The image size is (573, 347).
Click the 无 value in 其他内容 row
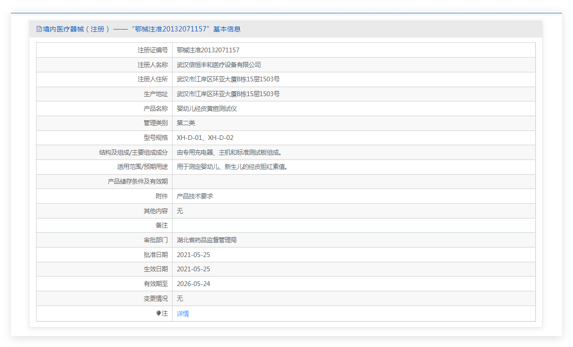[180, 211]
